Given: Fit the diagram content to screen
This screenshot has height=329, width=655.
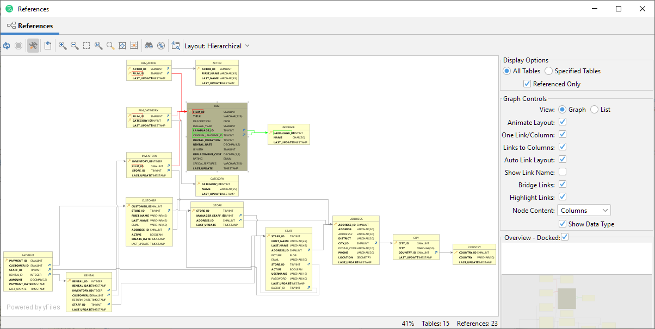Looking at the screenshot, I should point(122,46).
